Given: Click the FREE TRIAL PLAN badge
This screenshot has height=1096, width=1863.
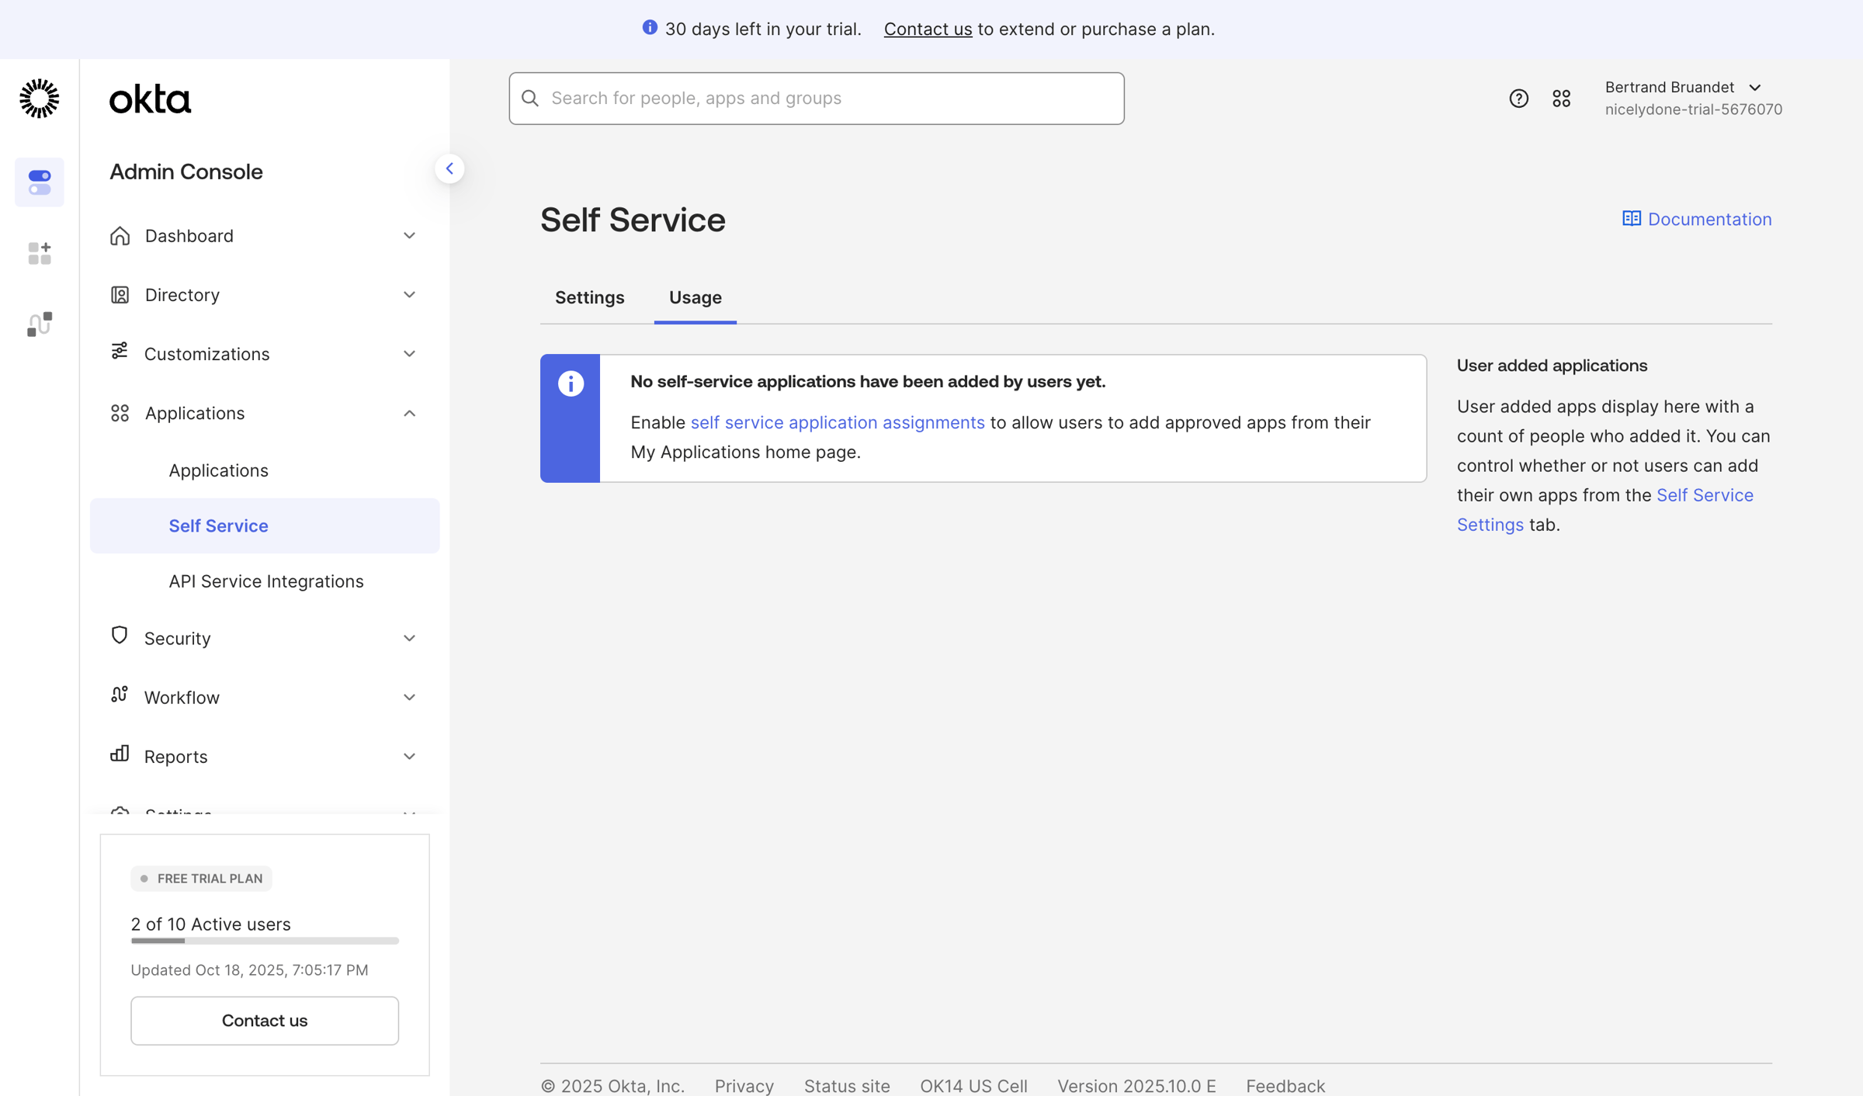Looking at the screenshot, I should (x=201, y=879).
